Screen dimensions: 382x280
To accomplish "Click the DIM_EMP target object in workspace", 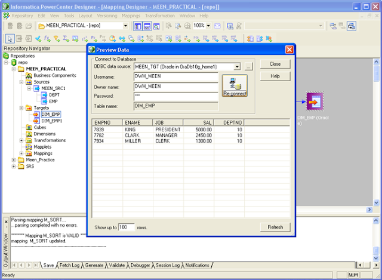I will coord(315,101).
